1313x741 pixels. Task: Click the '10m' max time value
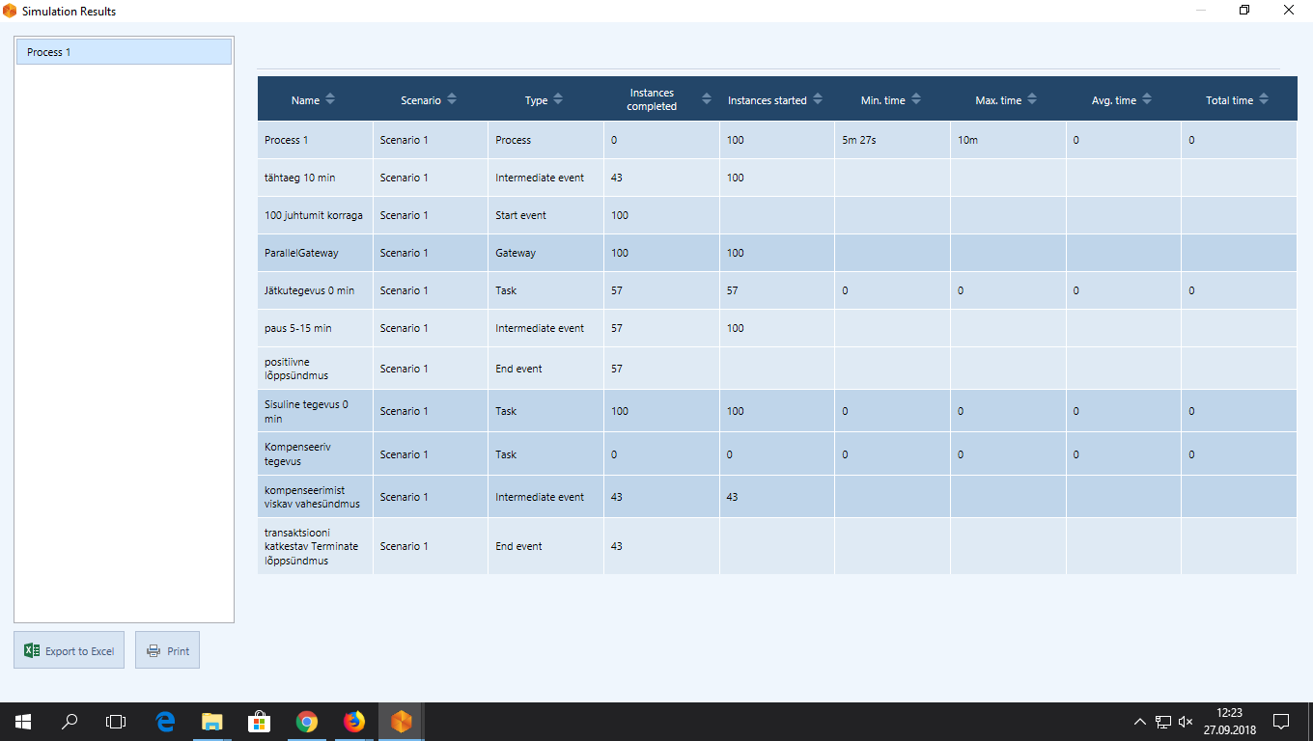coord(967,140)
